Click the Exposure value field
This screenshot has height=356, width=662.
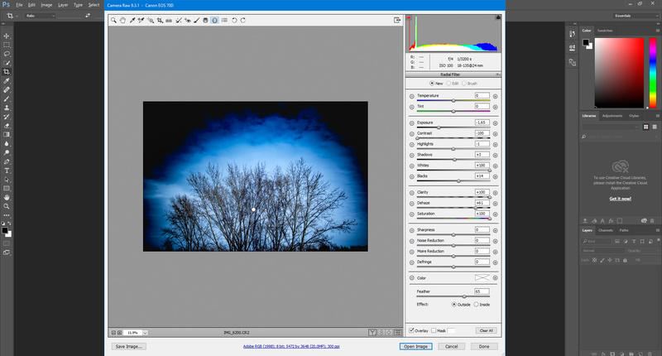(x=482, y=122)
